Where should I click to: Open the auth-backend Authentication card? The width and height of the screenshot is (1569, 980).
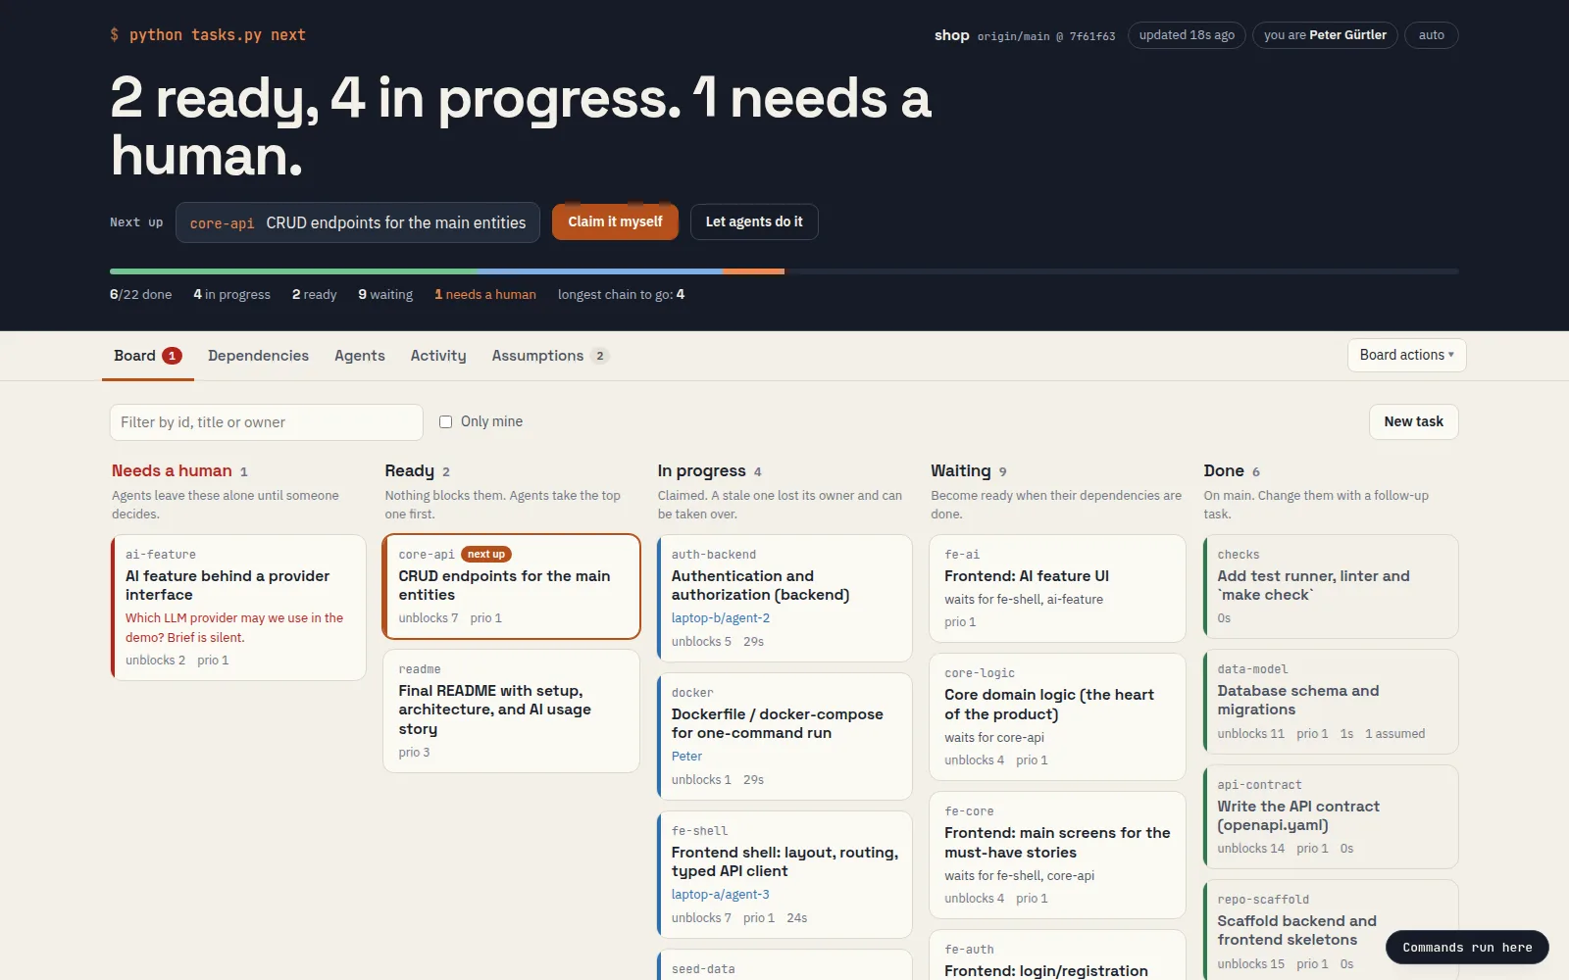point(784,598)
